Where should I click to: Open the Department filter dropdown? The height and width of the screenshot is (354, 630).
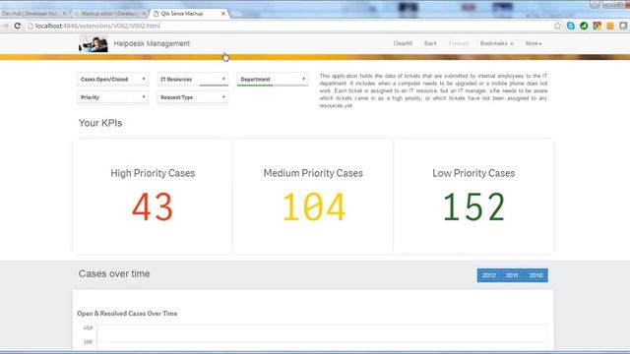273,80
